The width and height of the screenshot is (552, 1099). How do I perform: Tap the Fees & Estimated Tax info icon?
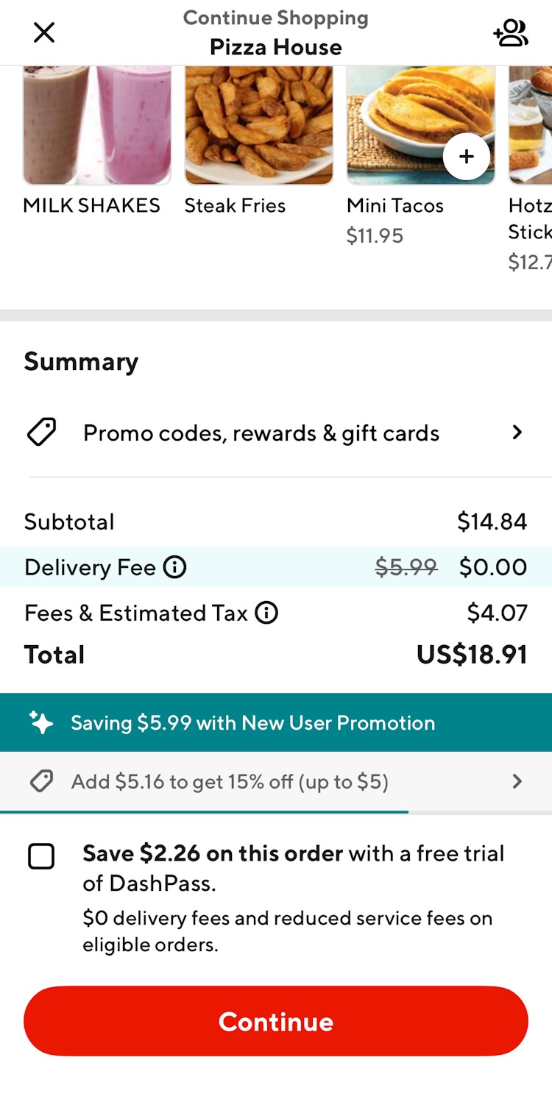266,612
